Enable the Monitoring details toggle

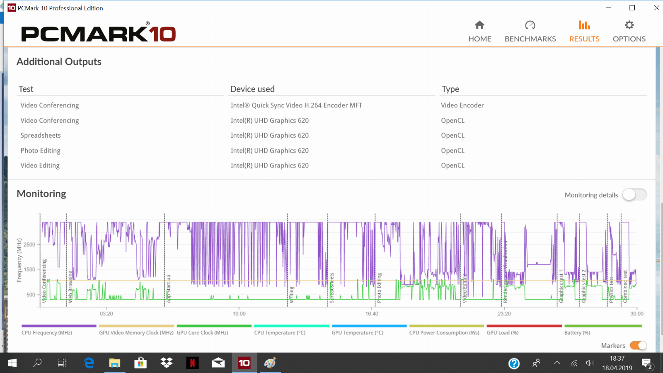(634, 195)
